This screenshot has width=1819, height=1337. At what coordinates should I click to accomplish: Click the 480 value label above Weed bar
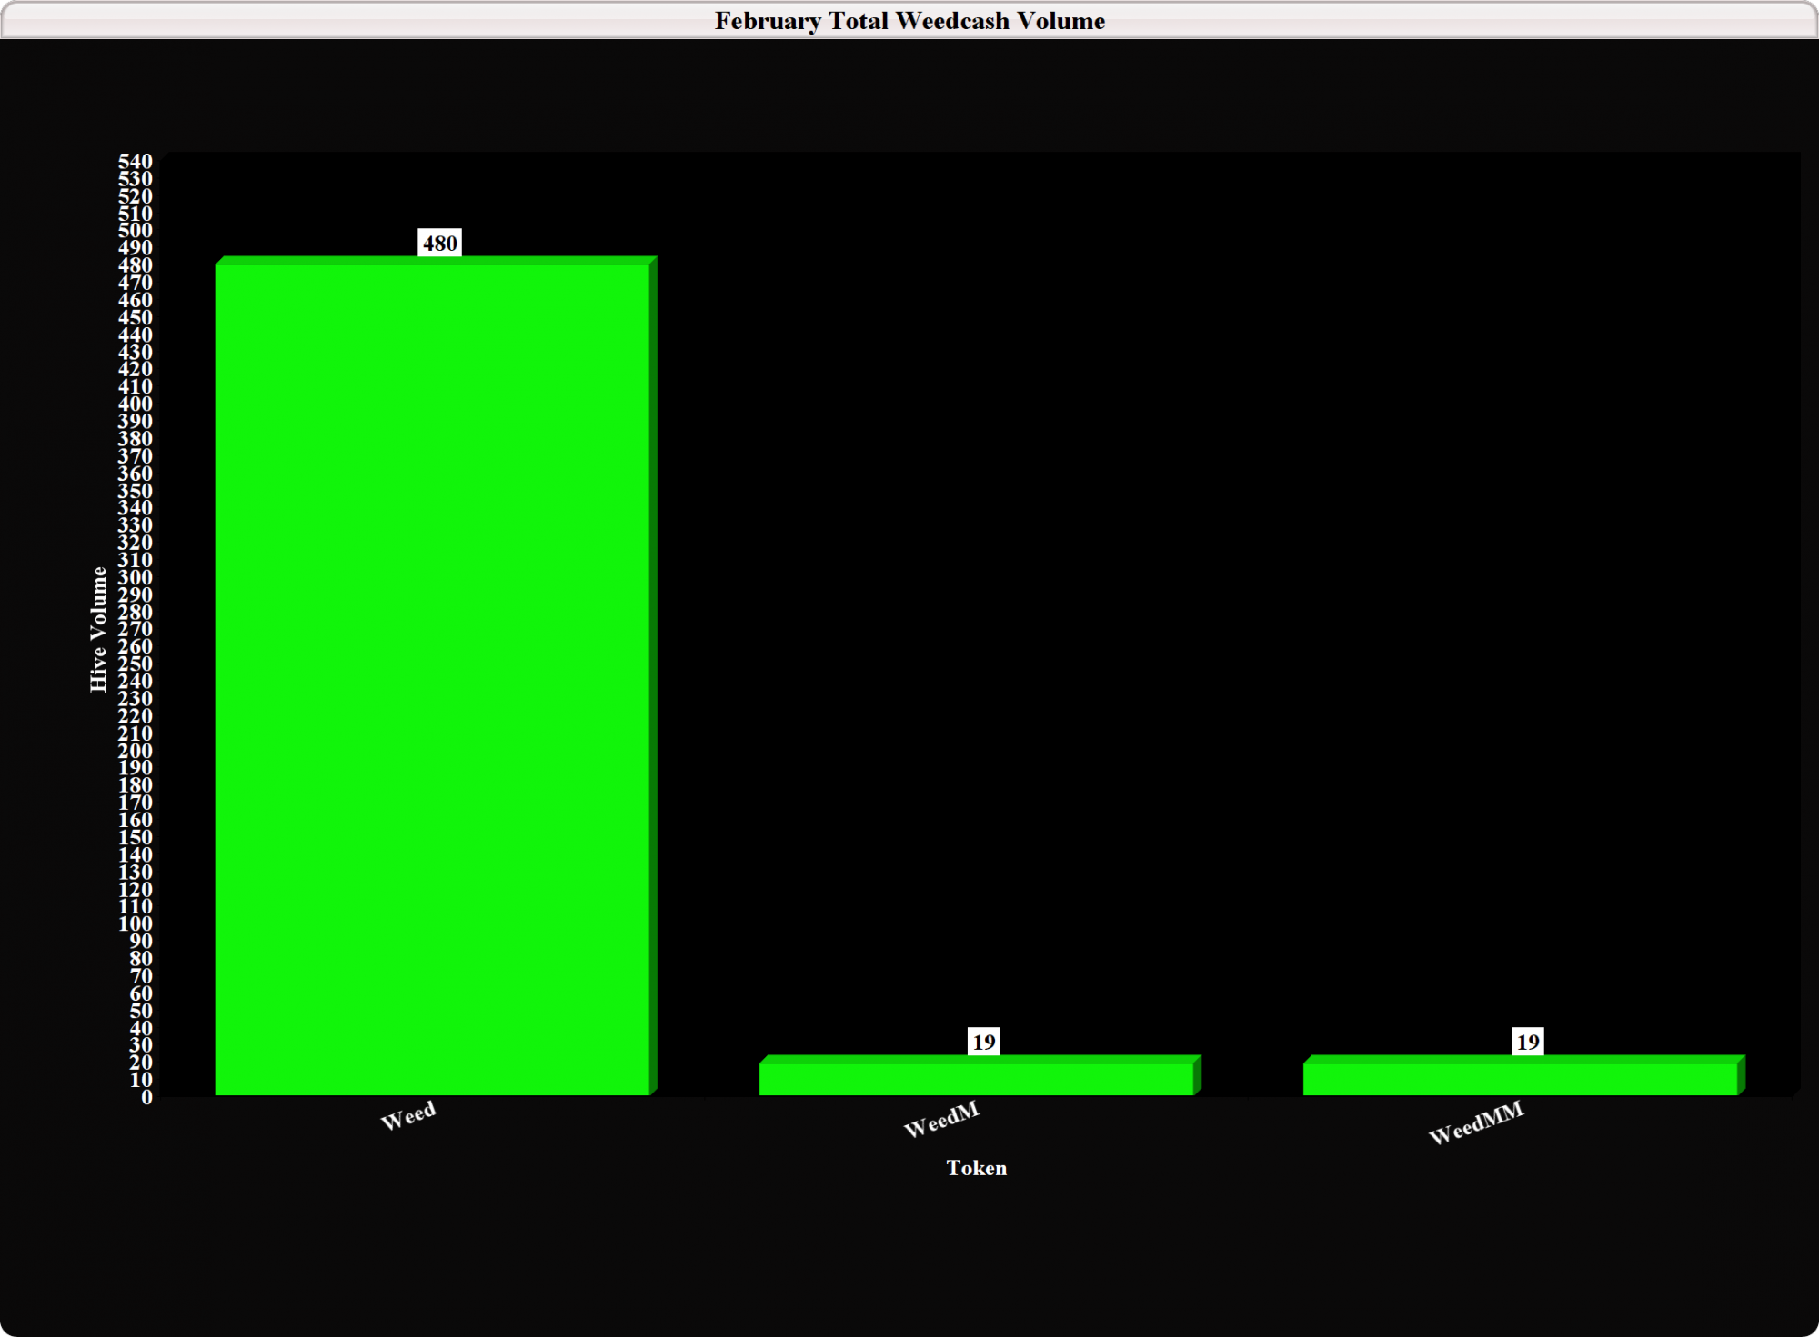click(x=440, y=243)
